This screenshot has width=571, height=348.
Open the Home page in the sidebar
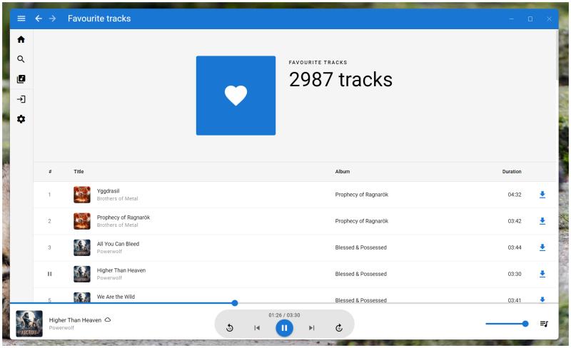(x=21, y=39)
